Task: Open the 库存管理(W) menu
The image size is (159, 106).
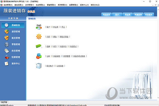Action: [62, 5]
